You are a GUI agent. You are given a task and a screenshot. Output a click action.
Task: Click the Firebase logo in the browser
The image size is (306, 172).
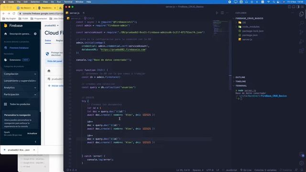[x=13, y=25]
